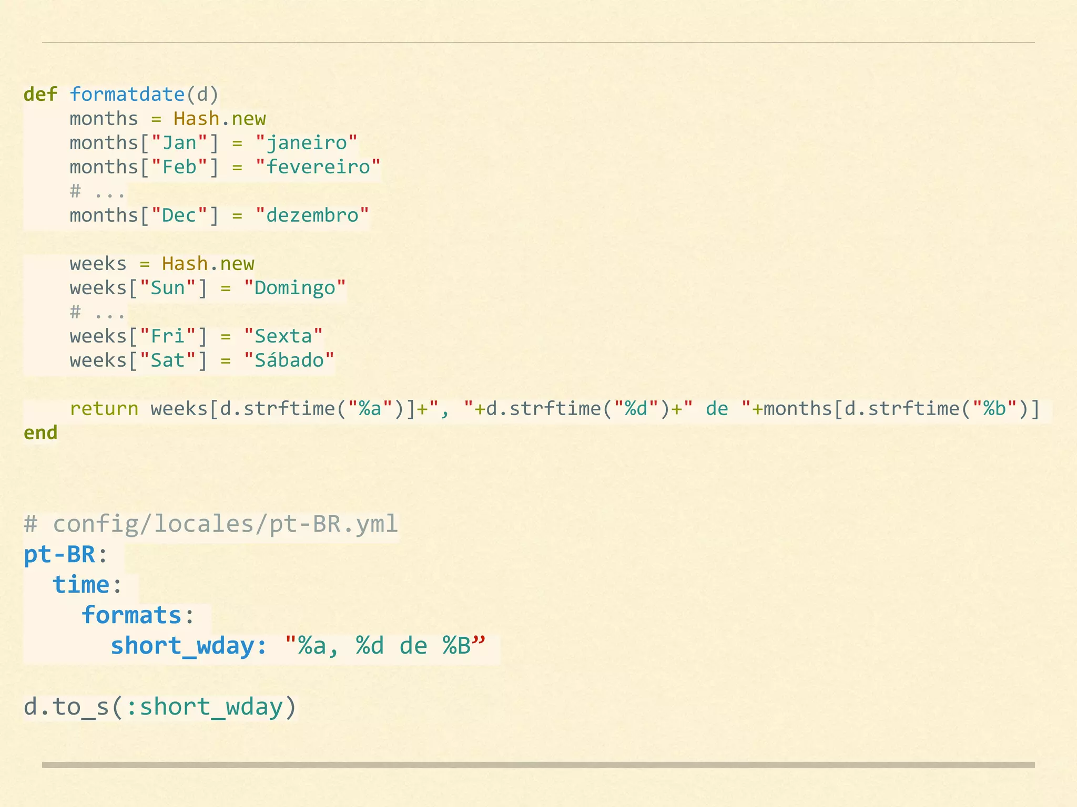Click the "dezembro" string value
Screen dimensions: 1077x807
point(312,215)
